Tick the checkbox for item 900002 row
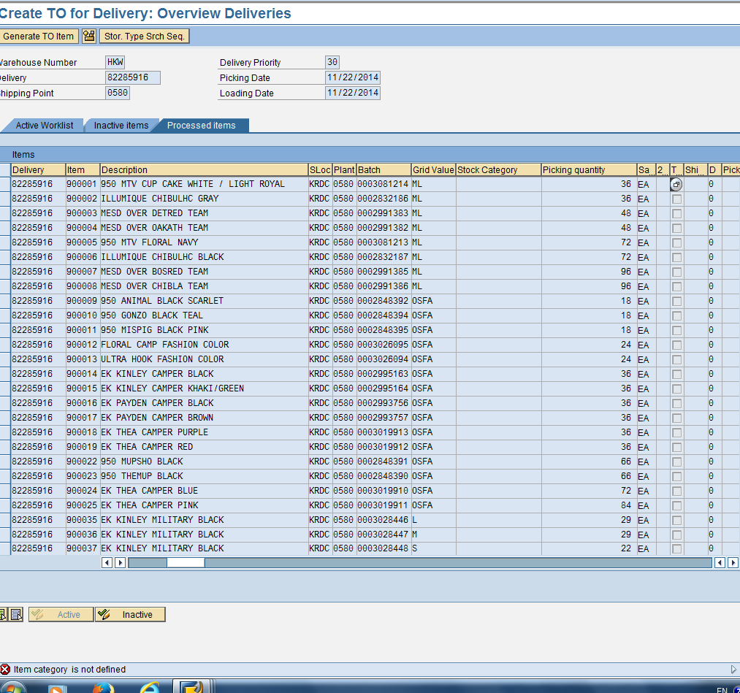 coord(677,199)
